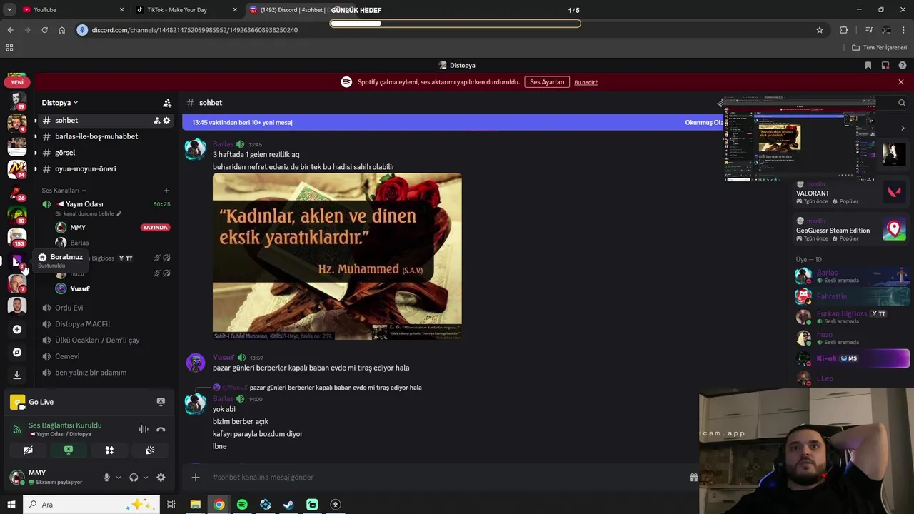914x514 pixels.
Task: Add a server with plus icon
Action: coord(17,330)
